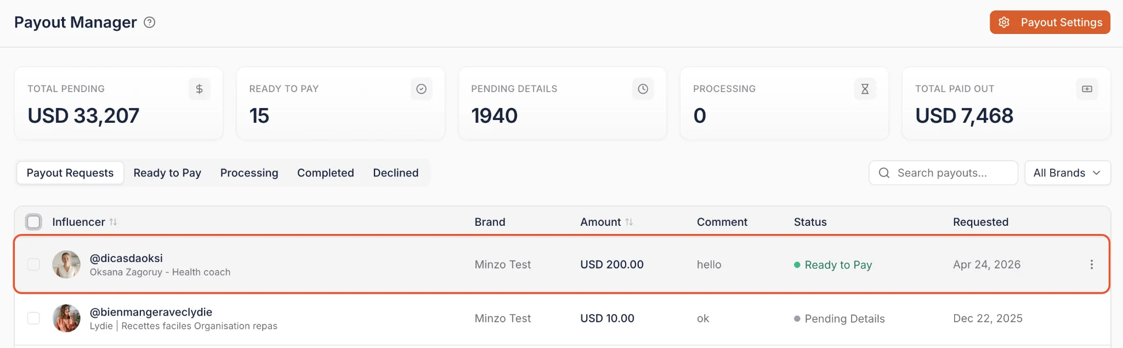Check the box for @bienmangeraveclydie row
This screenshot has height=348, width=1123.
point(34,318)
